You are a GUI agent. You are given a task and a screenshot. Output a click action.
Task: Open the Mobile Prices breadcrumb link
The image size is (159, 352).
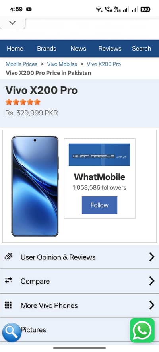pos(21,64)
